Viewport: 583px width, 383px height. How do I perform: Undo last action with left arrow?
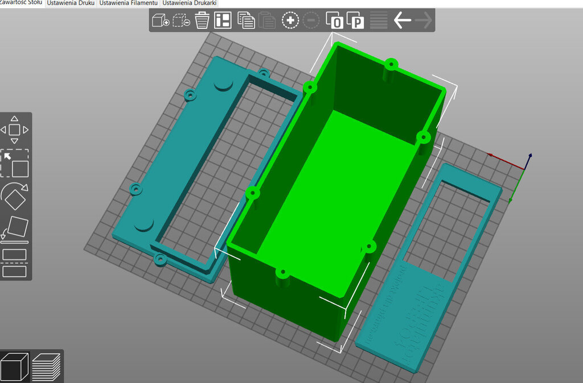pos(403,21)
